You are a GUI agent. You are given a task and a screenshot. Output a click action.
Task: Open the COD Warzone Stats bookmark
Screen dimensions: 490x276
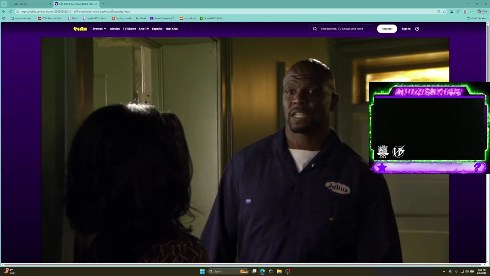tap(50, 18)
